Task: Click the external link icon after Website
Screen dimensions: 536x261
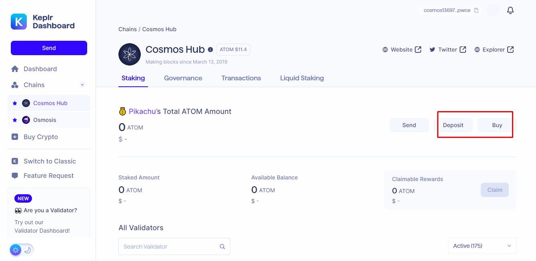Action: (418, 50)
